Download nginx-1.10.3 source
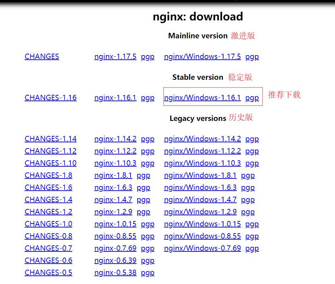The width and height of the screenshot is (335, 284). (x=115, y=163)
